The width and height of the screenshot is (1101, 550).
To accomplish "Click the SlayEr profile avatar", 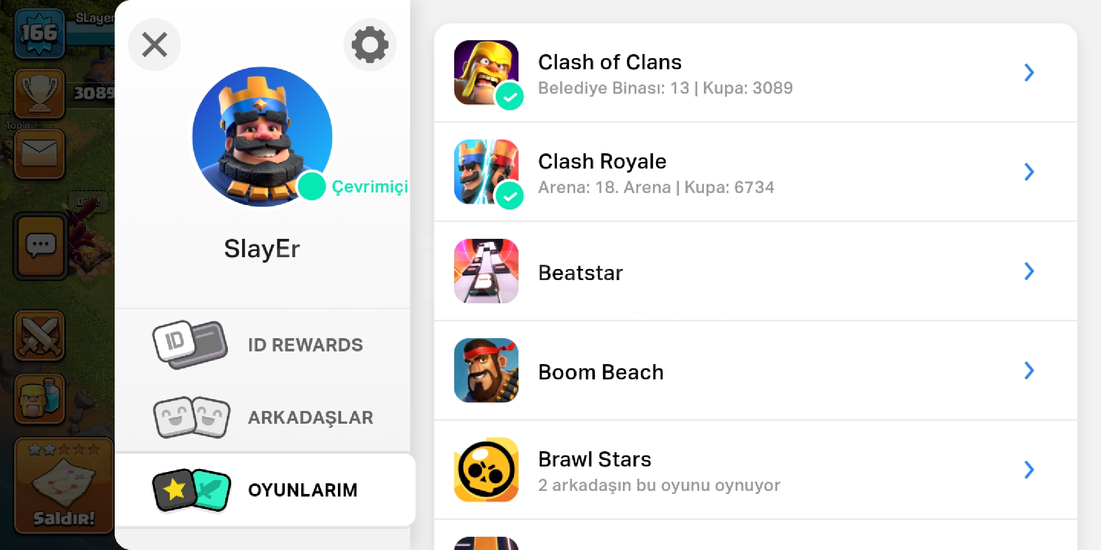I will click(262, 136).
